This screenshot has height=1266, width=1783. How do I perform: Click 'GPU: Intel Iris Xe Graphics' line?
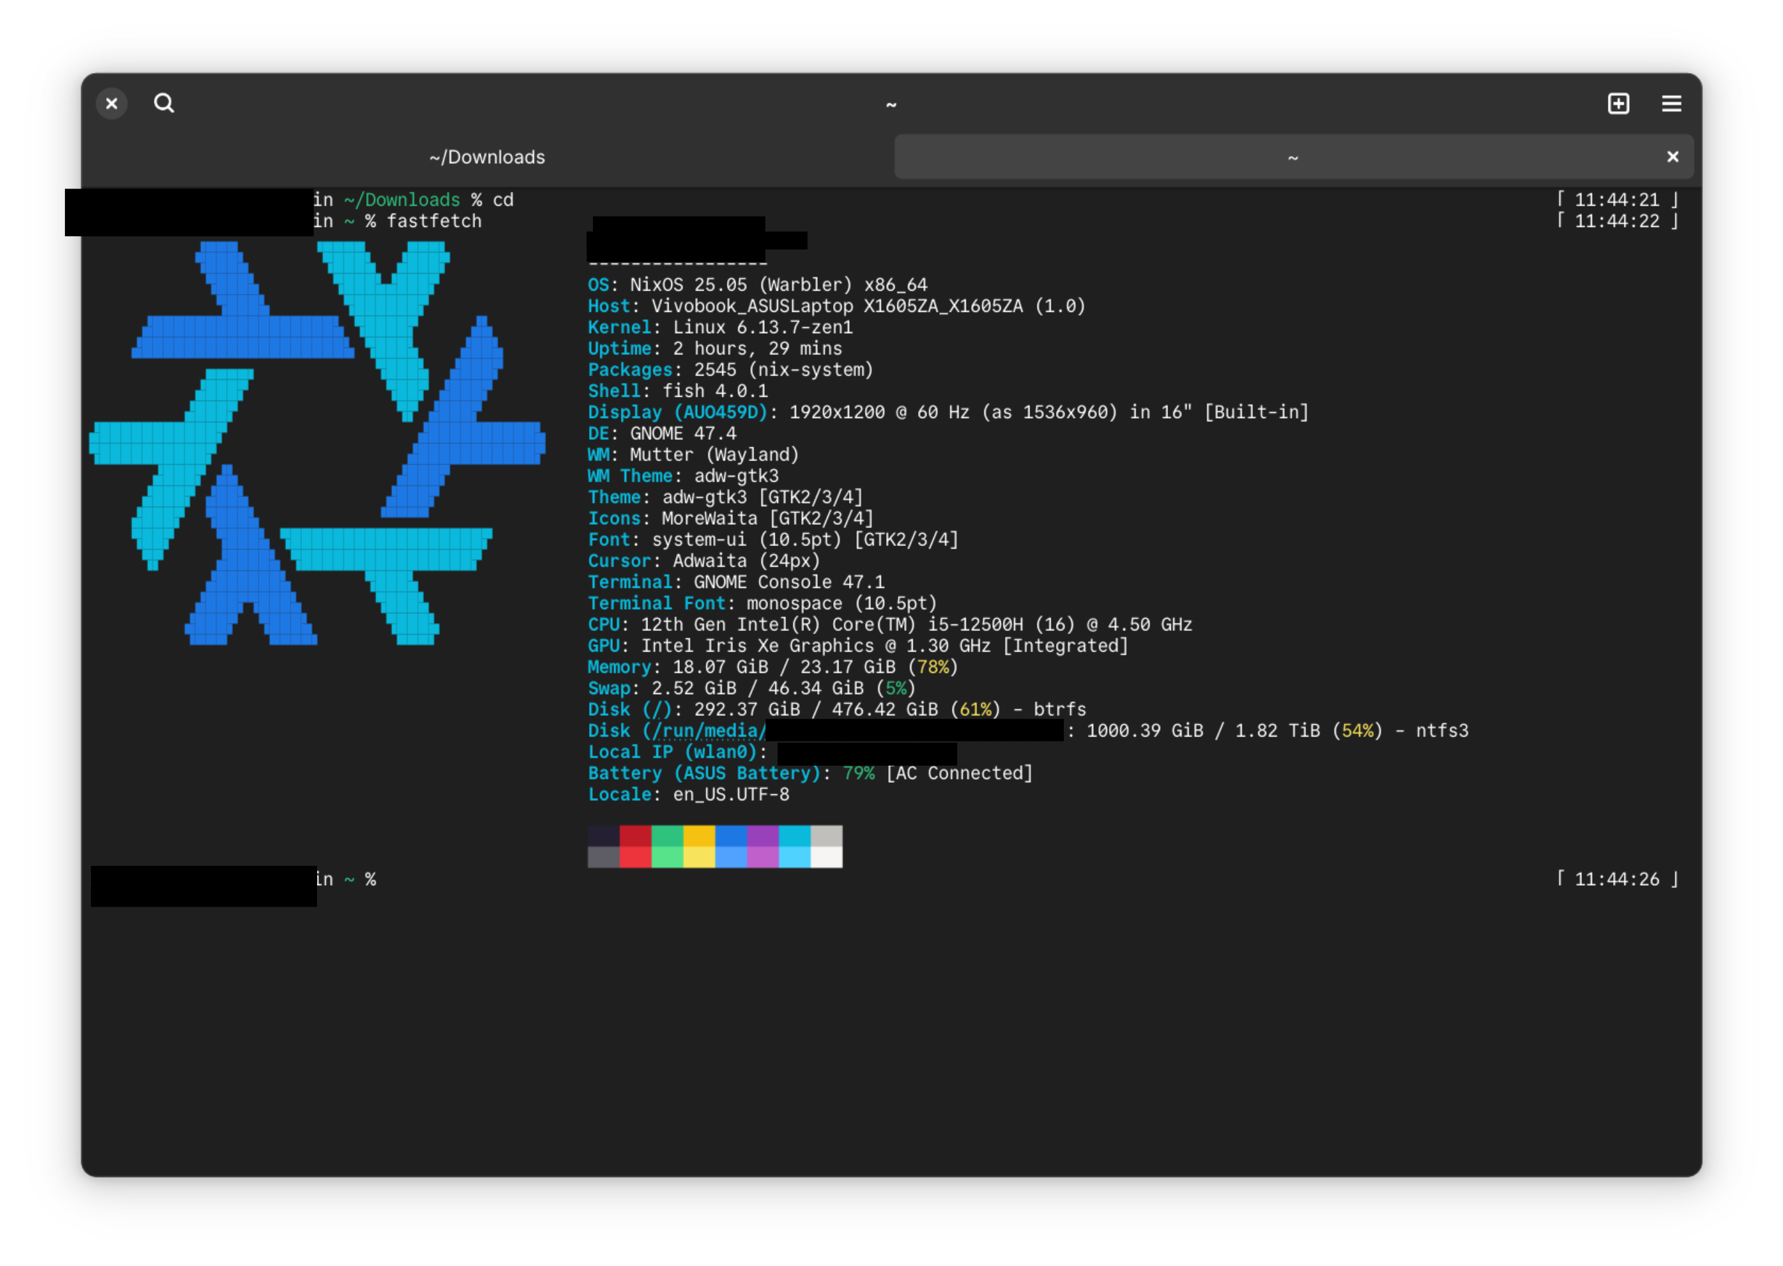coord(858,646)
